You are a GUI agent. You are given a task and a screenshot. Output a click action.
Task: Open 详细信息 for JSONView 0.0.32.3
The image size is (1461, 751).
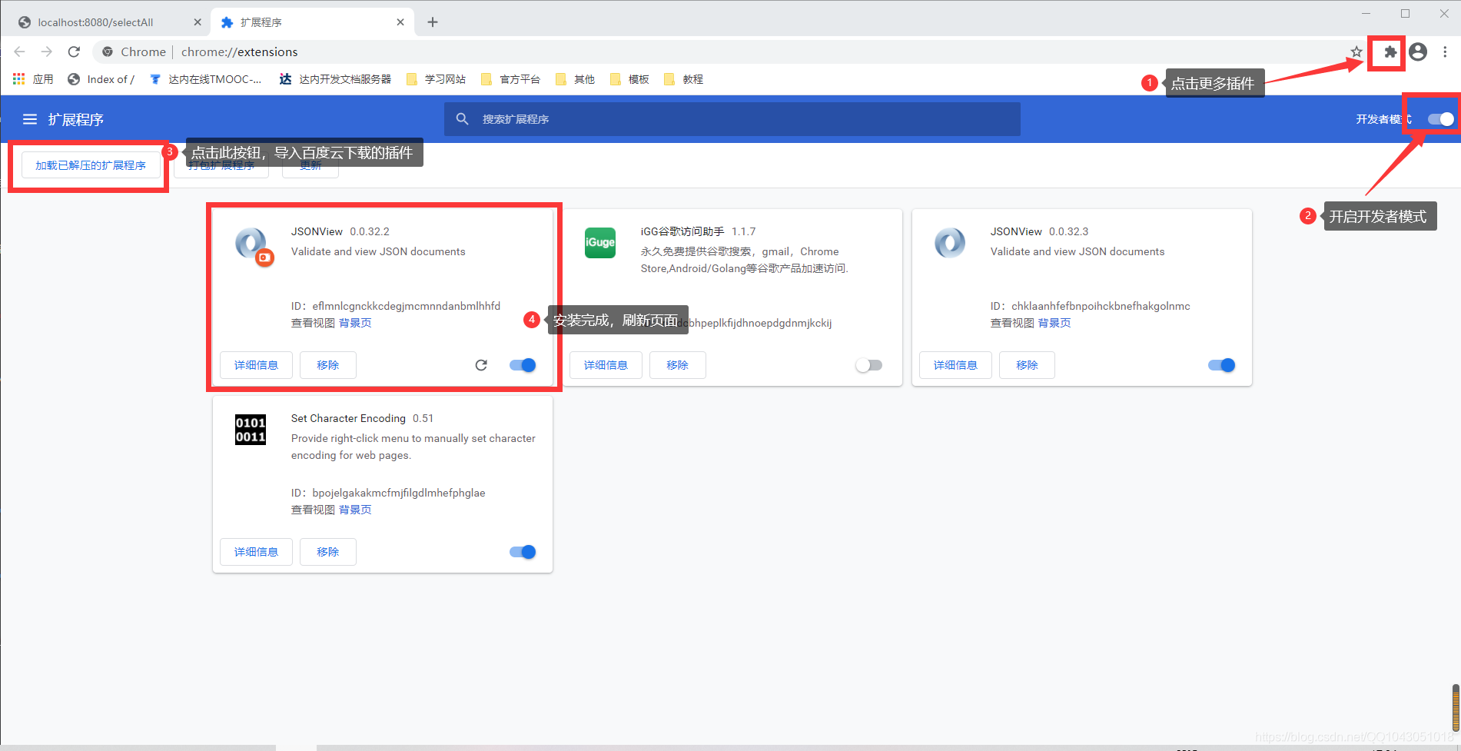pyautogui.click(x=955, y=365)
